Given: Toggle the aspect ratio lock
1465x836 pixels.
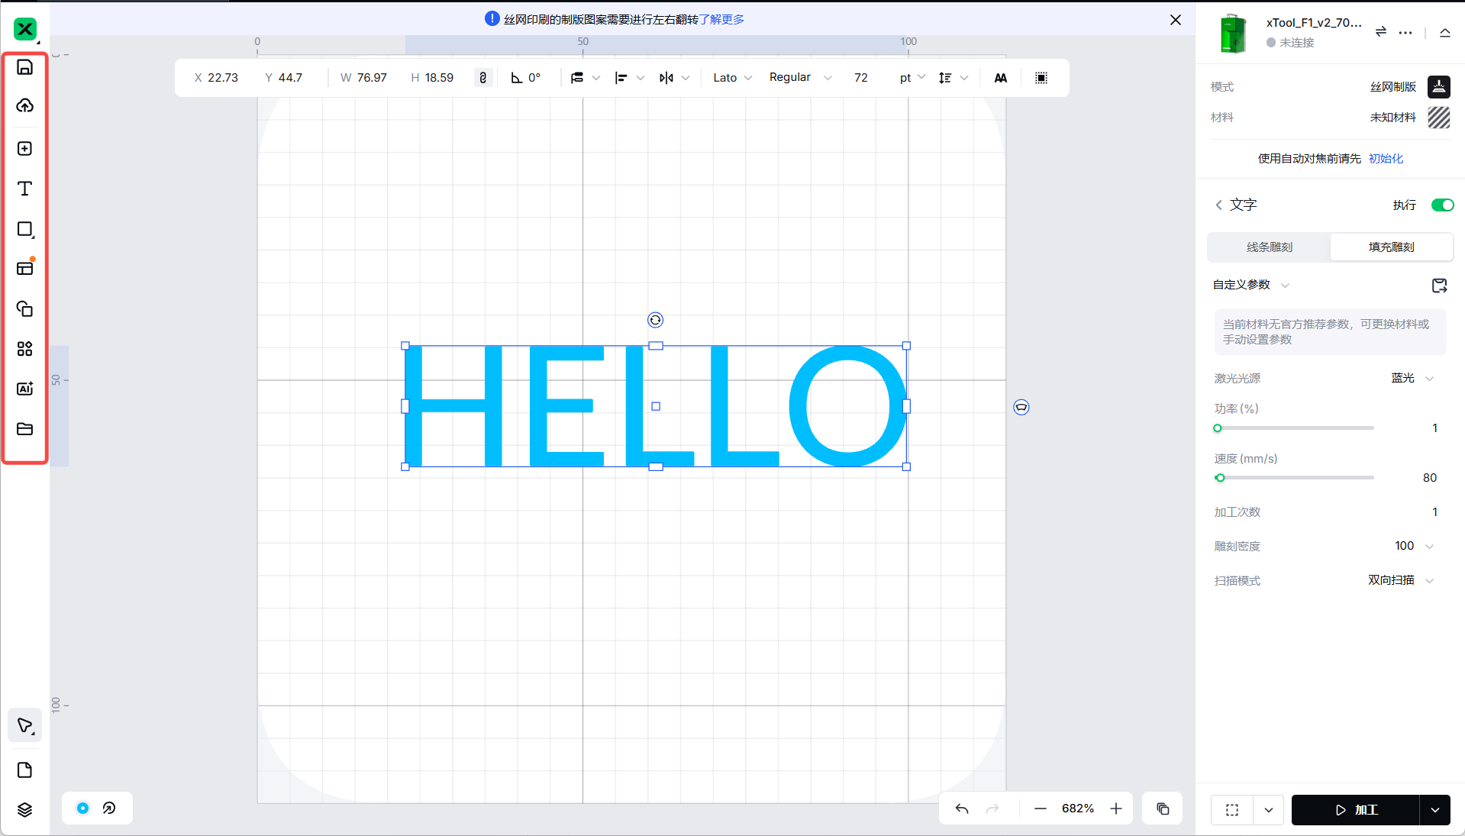Looking at the screenshot, I should 482,78.
